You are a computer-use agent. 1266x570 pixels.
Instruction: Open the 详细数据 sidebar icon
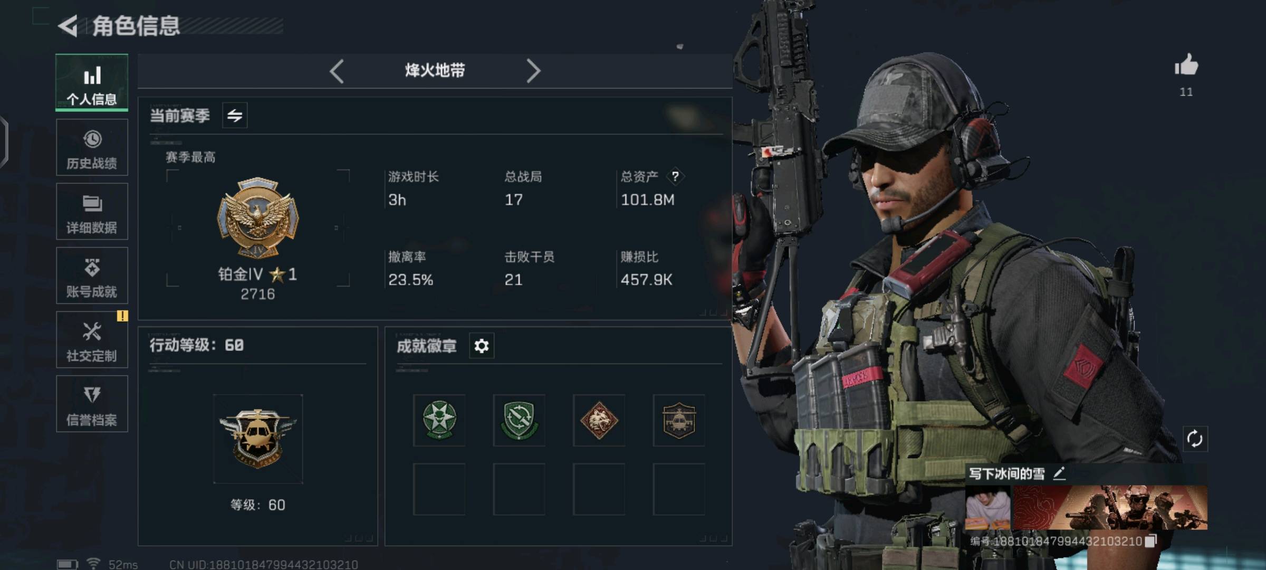92,211
